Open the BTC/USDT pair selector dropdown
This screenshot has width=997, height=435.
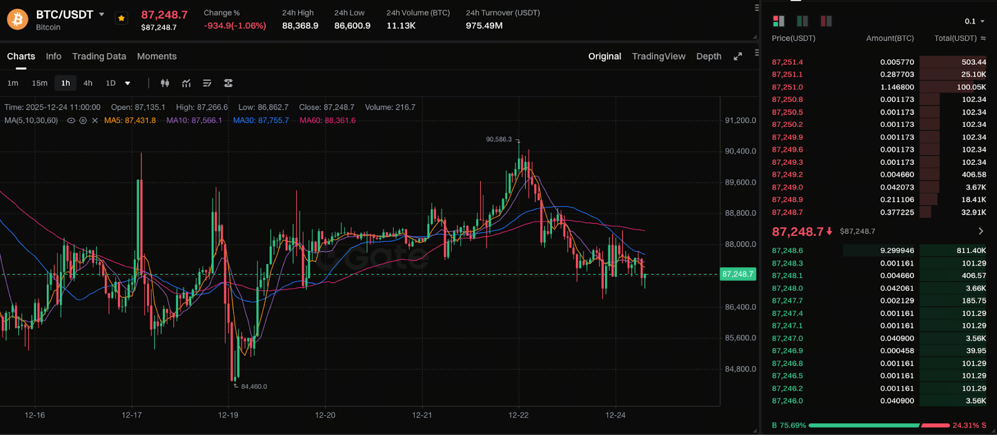[102, 14]
